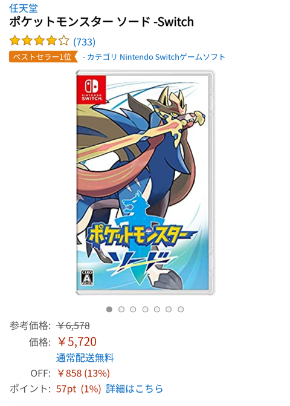Open 詳細はこちら points details link
Screen dimensions: 290x406
[x=134, y=388]
